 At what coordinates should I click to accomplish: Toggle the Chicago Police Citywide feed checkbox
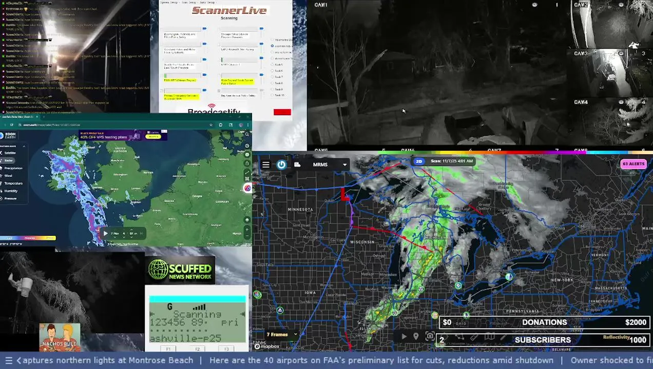(219, 29)
